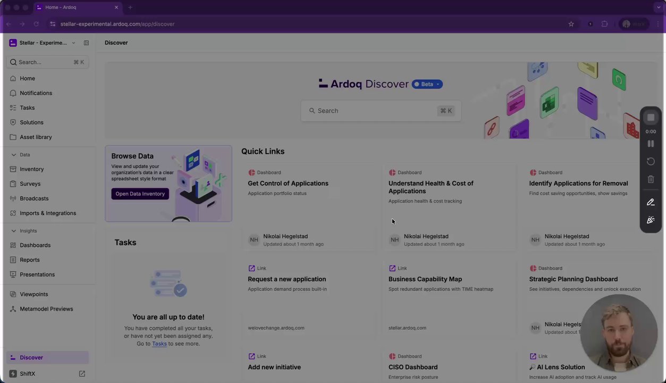
Task: Click the browser address bar URL
Action: 117,24
